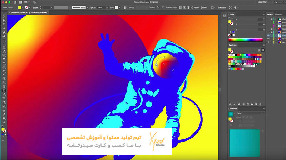Open stroke color dropdown in control bar

click(30, 7)
